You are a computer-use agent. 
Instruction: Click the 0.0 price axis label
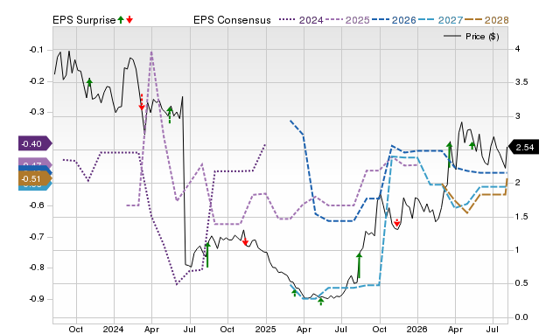[521, 317]
